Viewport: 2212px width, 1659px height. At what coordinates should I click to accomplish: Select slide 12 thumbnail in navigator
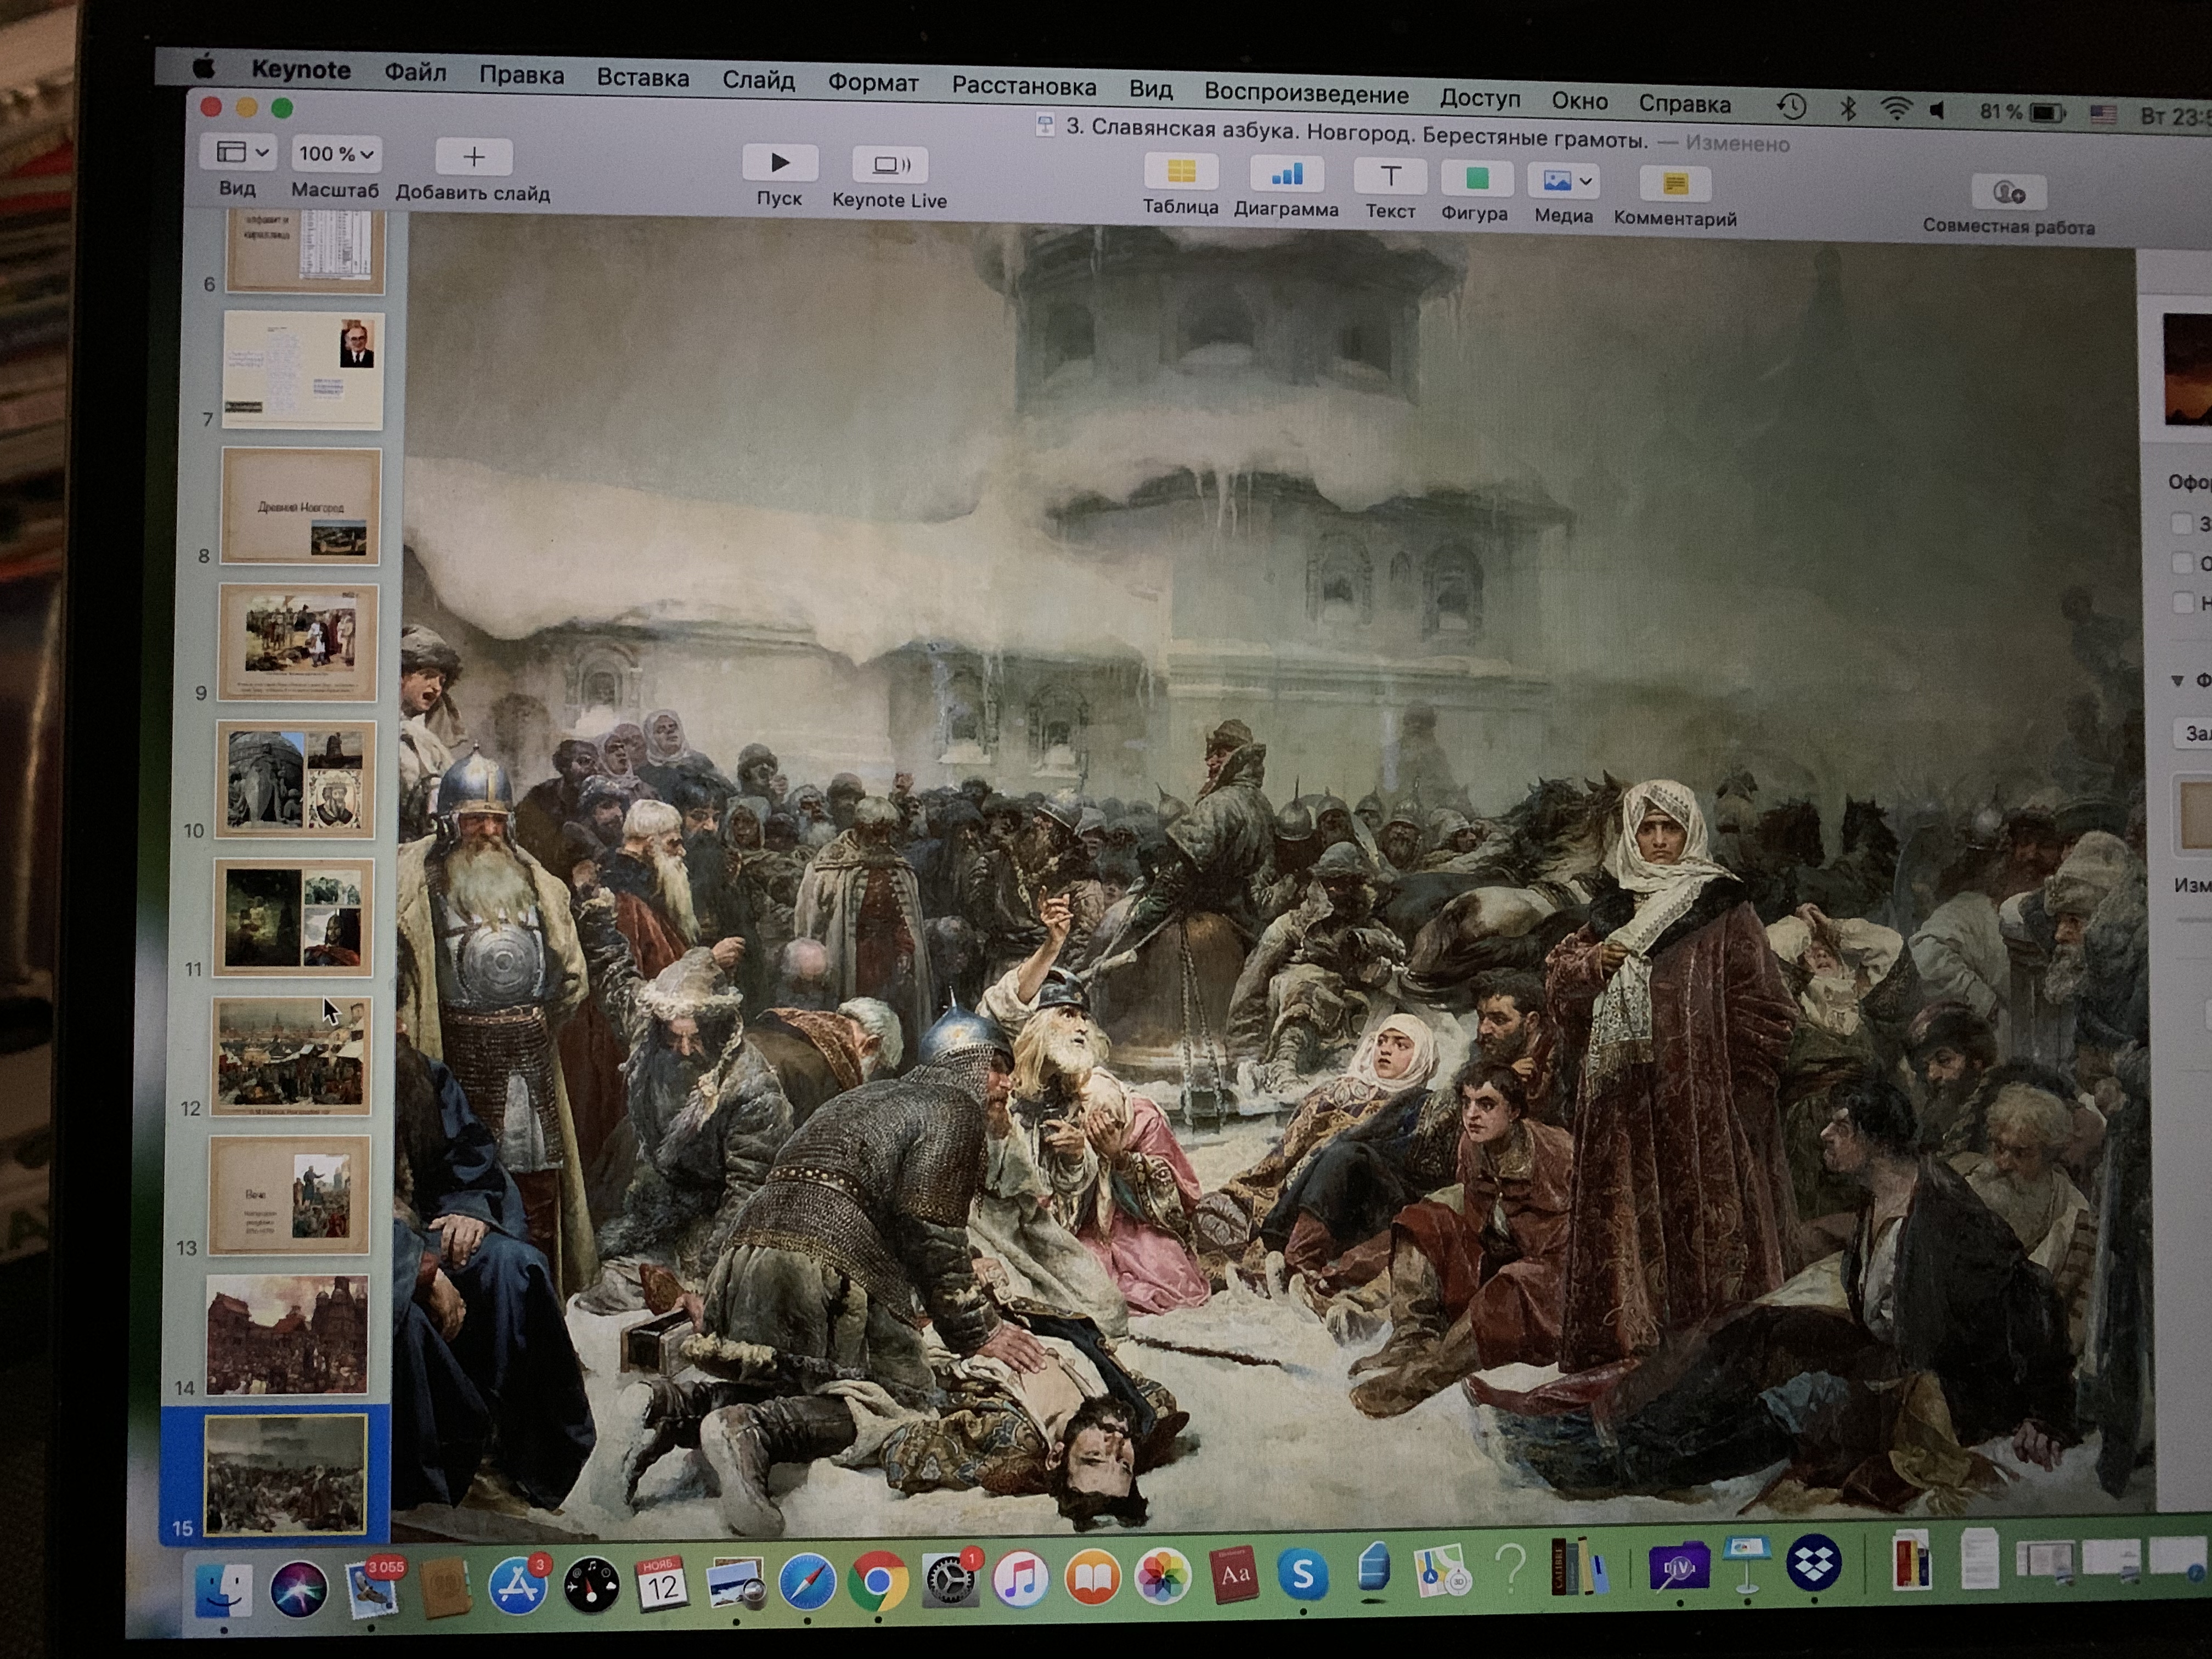point(292,1056)
